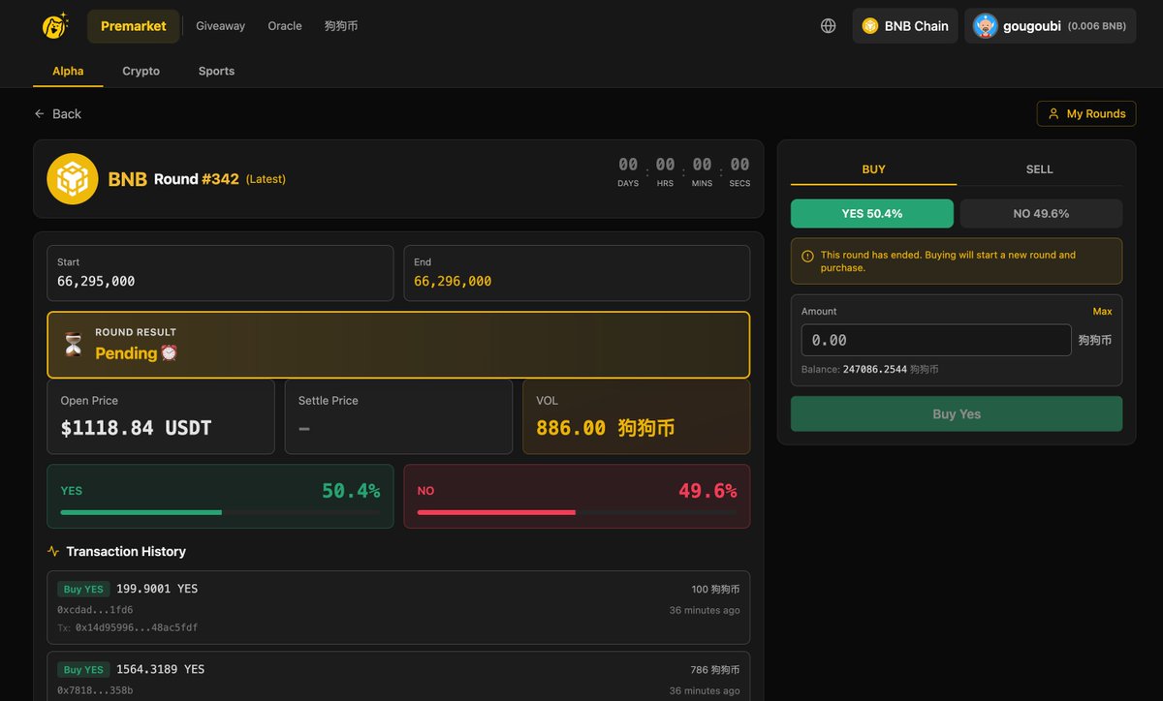Click the Max amount link
The height and width of the screenshot is (701, 1163).
1103,312
